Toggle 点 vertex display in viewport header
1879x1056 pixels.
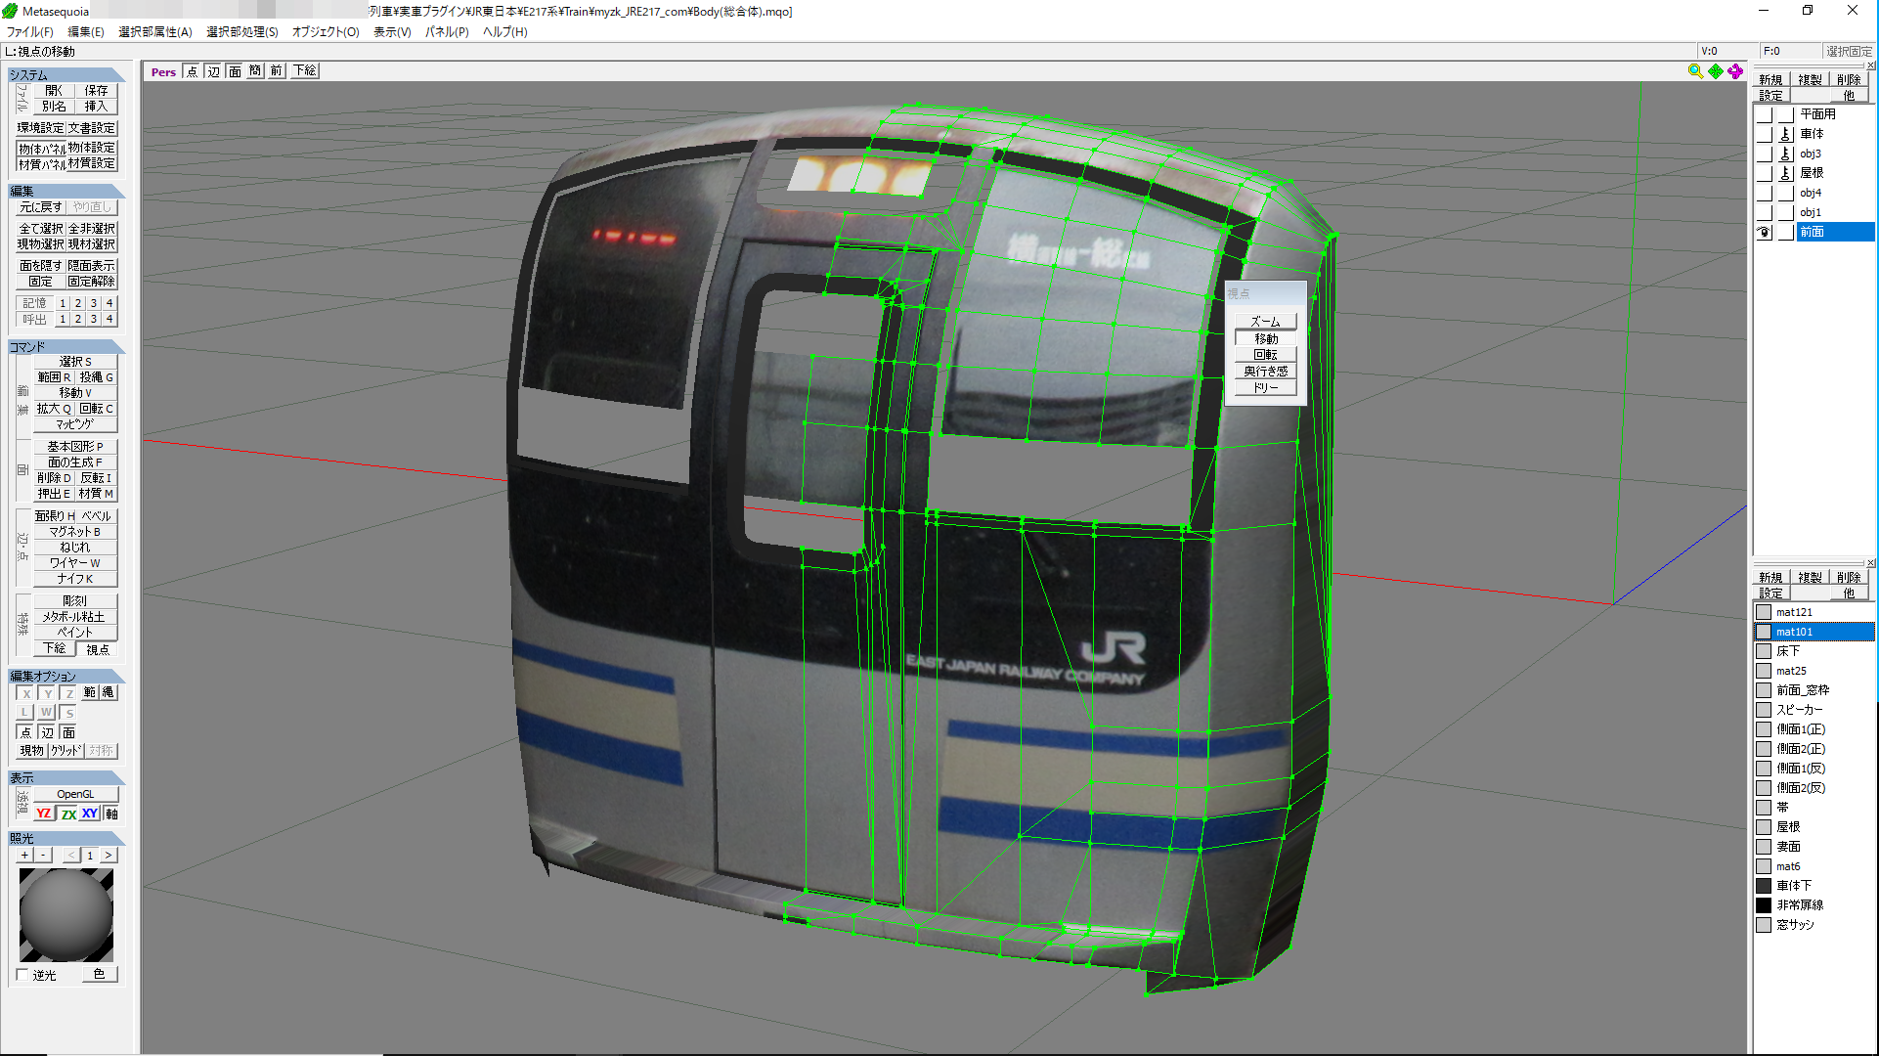click(193, 71)
